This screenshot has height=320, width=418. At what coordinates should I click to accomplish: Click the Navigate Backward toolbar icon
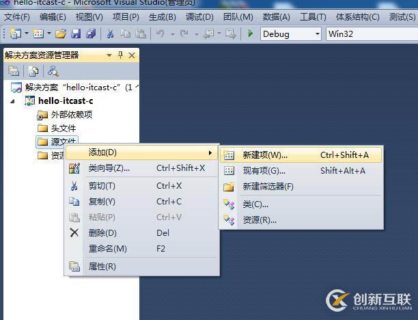(208, 34)
